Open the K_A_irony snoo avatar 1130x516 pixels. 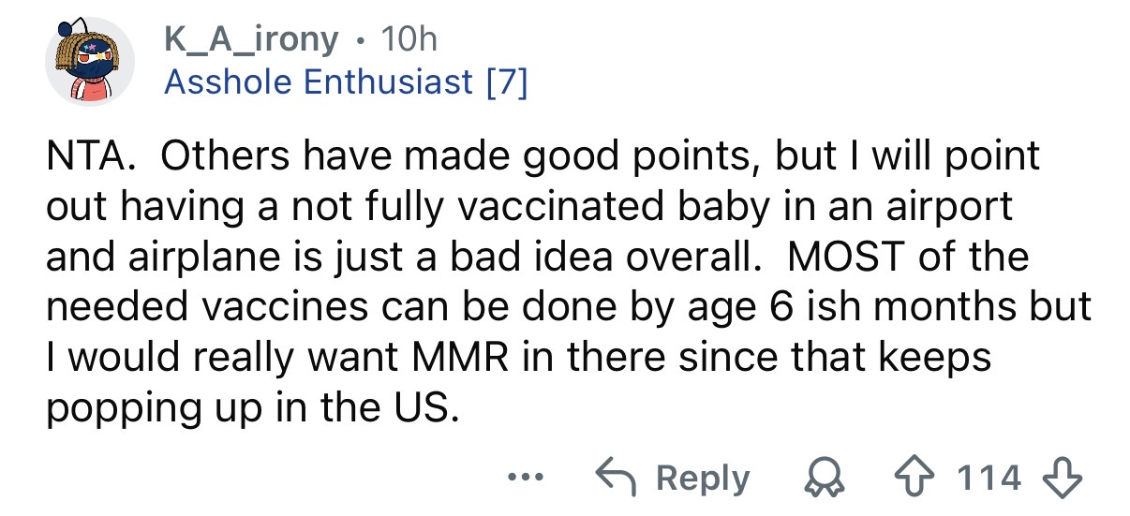tap(91, 61)
